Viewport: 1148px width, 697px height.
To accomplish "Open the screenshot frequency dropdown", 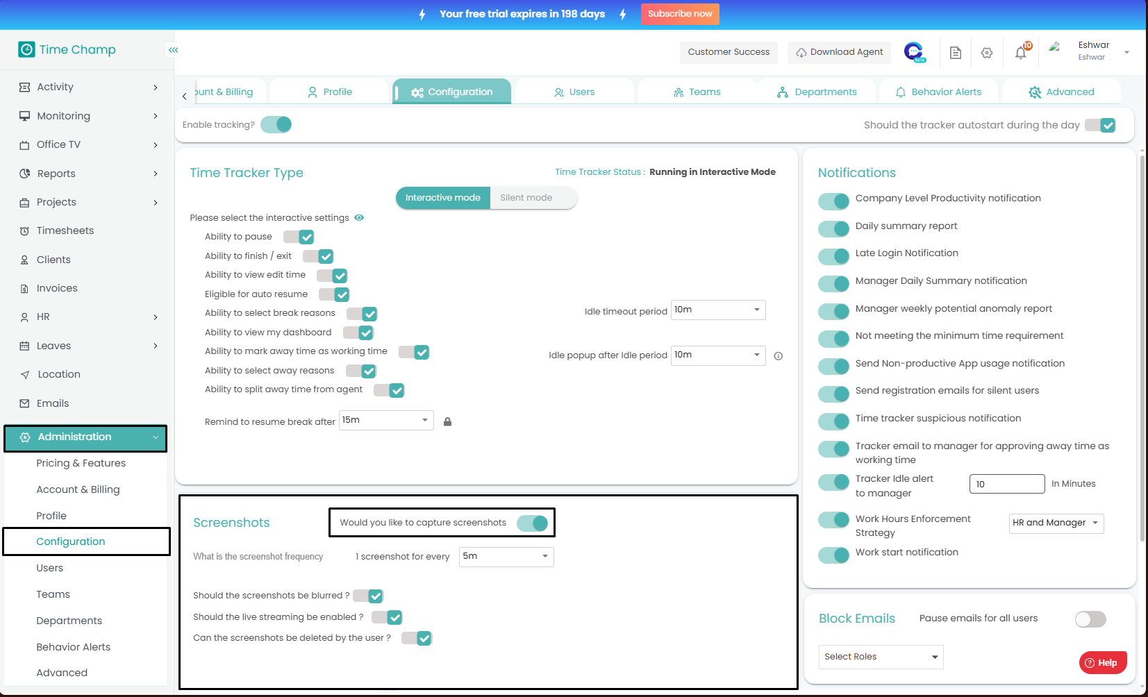I will click(506, 557).
